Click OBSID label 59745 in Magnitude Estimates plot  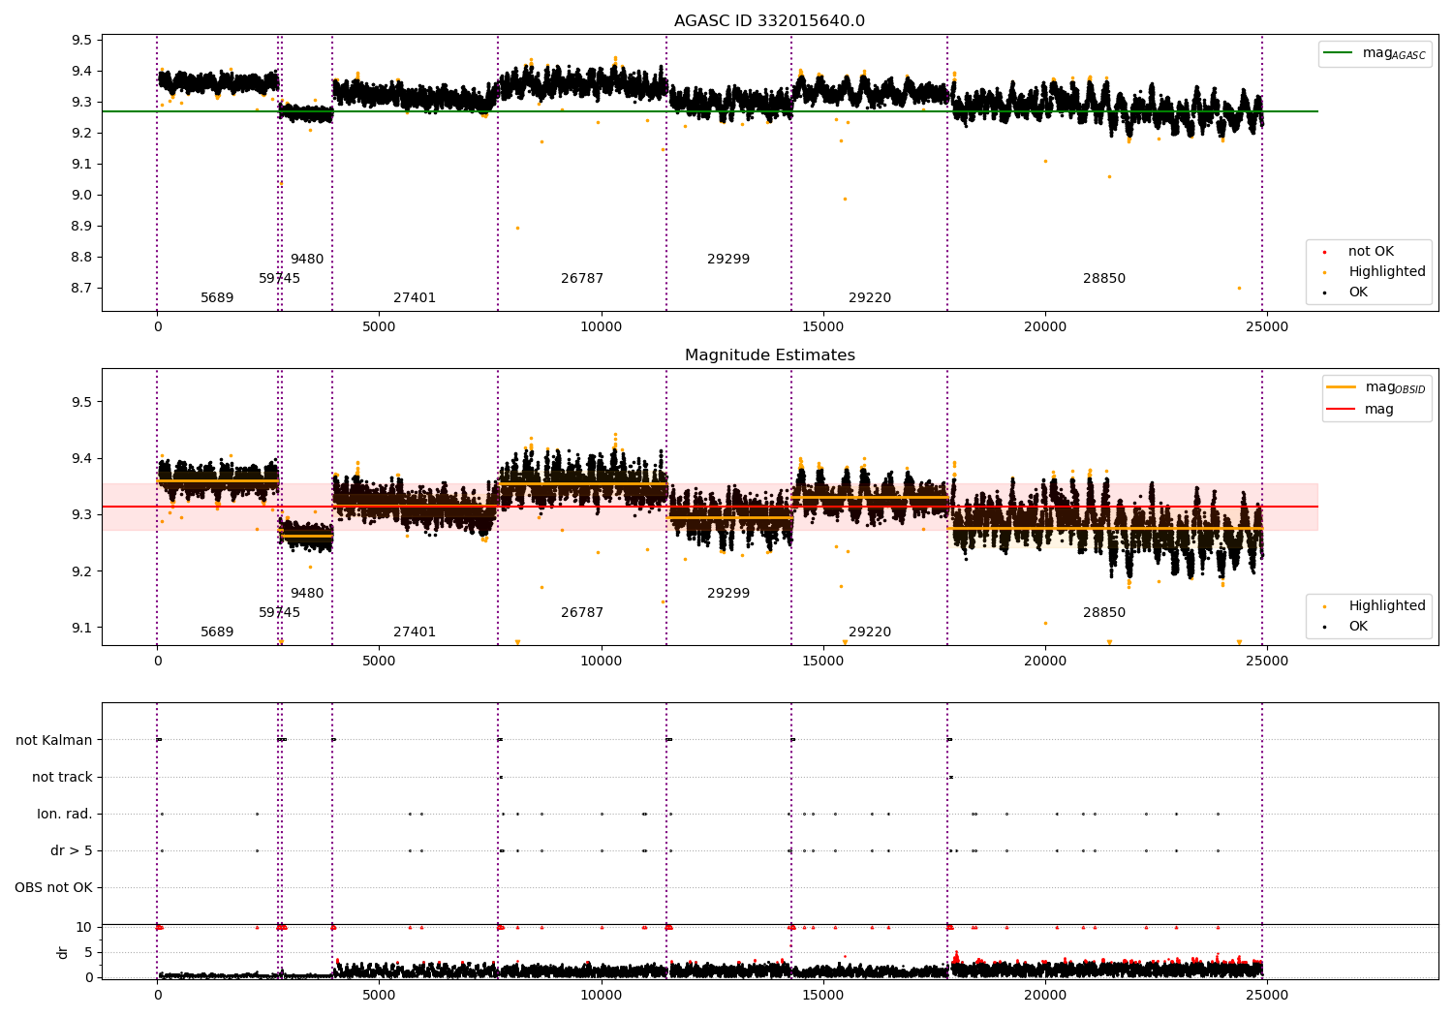(279, 613)
